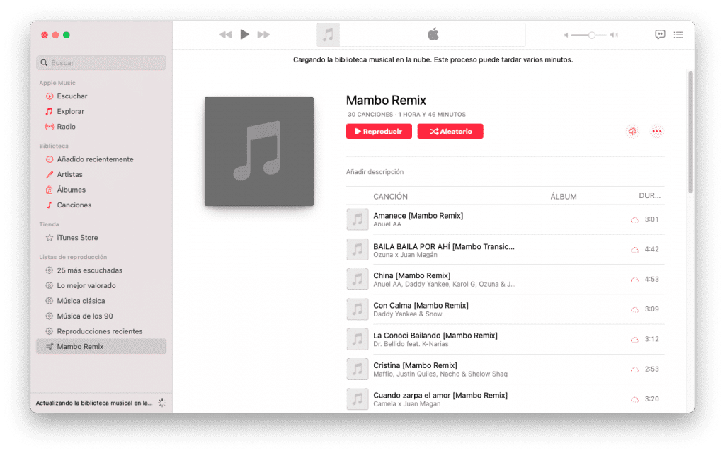The height and width of the screenshot is (453, 725).
Task: Adjust the volume slider knob
Action: [591, 35]
